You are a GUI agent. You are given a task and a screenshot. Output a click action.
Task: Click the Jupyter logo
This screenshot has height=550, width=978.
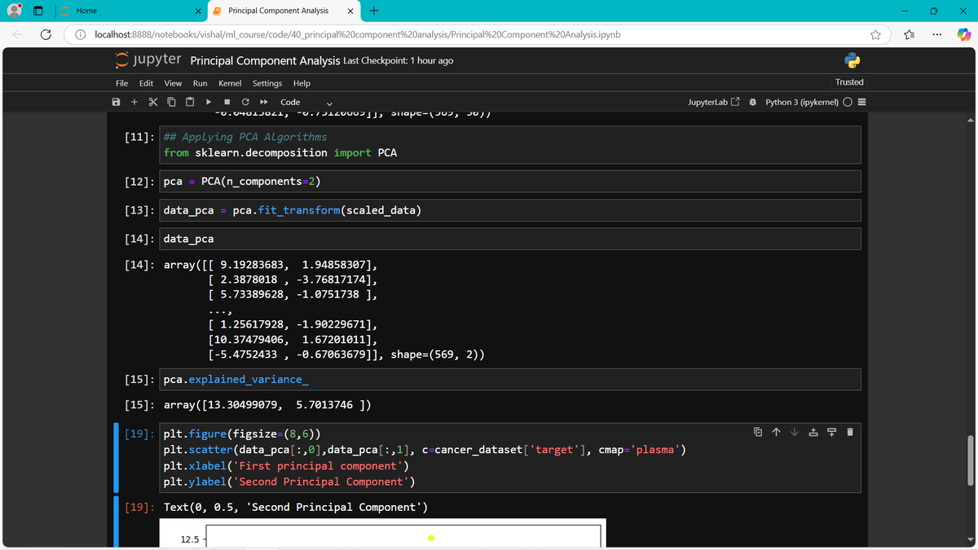click(148, 59)
